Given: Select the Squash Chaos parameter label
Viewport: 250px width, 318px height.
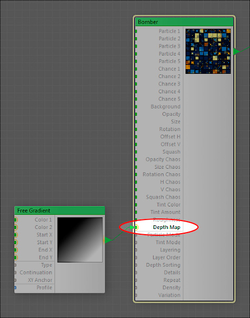Looking at the screenshot, I should click(x=163, y=197).
